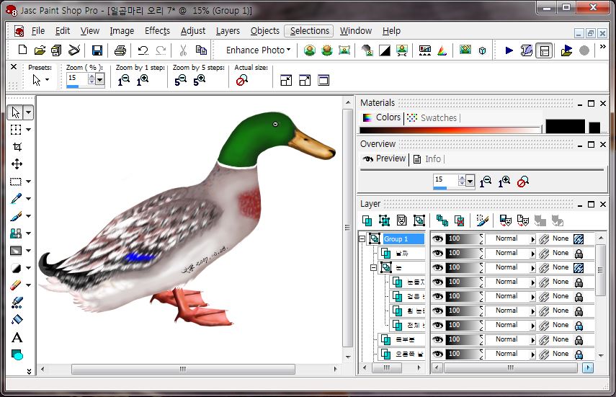Collapse the Group 1 tree node
The height and width of the screenshot is (397, 616).
click(x=362, y=238)
